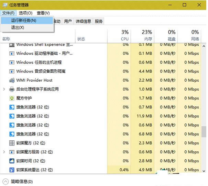Click the Windows 音频设备图形隔离 icon
Screen dimensions: 208x186
(x=12, y=71)
